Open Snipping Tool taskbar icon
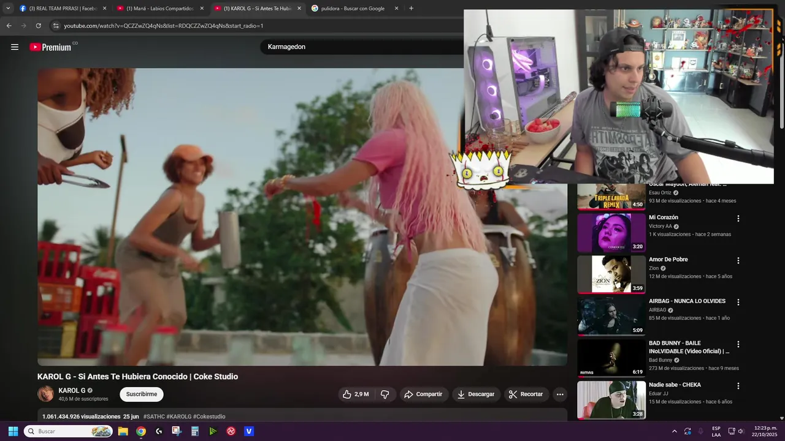The height and width of the screenshot is (441, 785). tap(177, 431)
